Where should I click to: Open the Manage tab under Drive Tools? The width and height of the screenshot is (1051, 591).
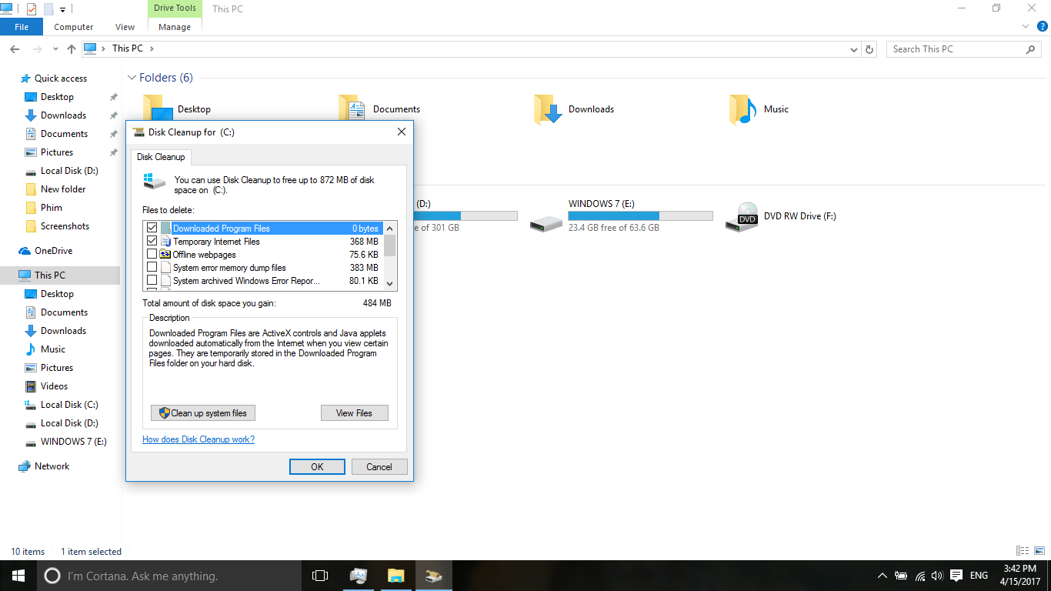point(174,26)
